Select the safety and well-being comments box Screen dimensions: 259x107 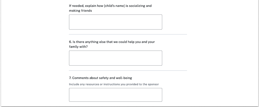116,95
